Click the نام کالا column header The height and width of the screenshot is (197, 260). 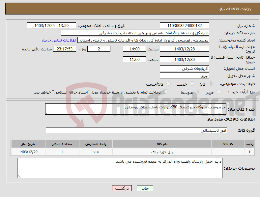162,144
